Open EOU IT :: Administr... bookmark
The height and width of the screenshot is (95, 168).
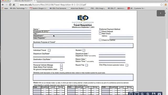(x=117, y=8)
